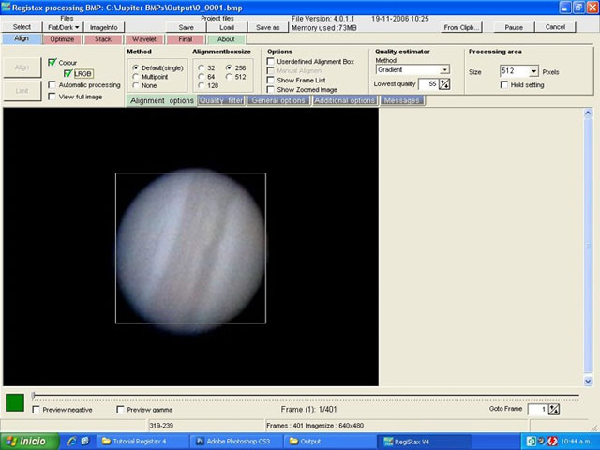This screenshot has width=600, height=450.
Task: Click the Goto Frame stepper icon
Action: point(553,409)
